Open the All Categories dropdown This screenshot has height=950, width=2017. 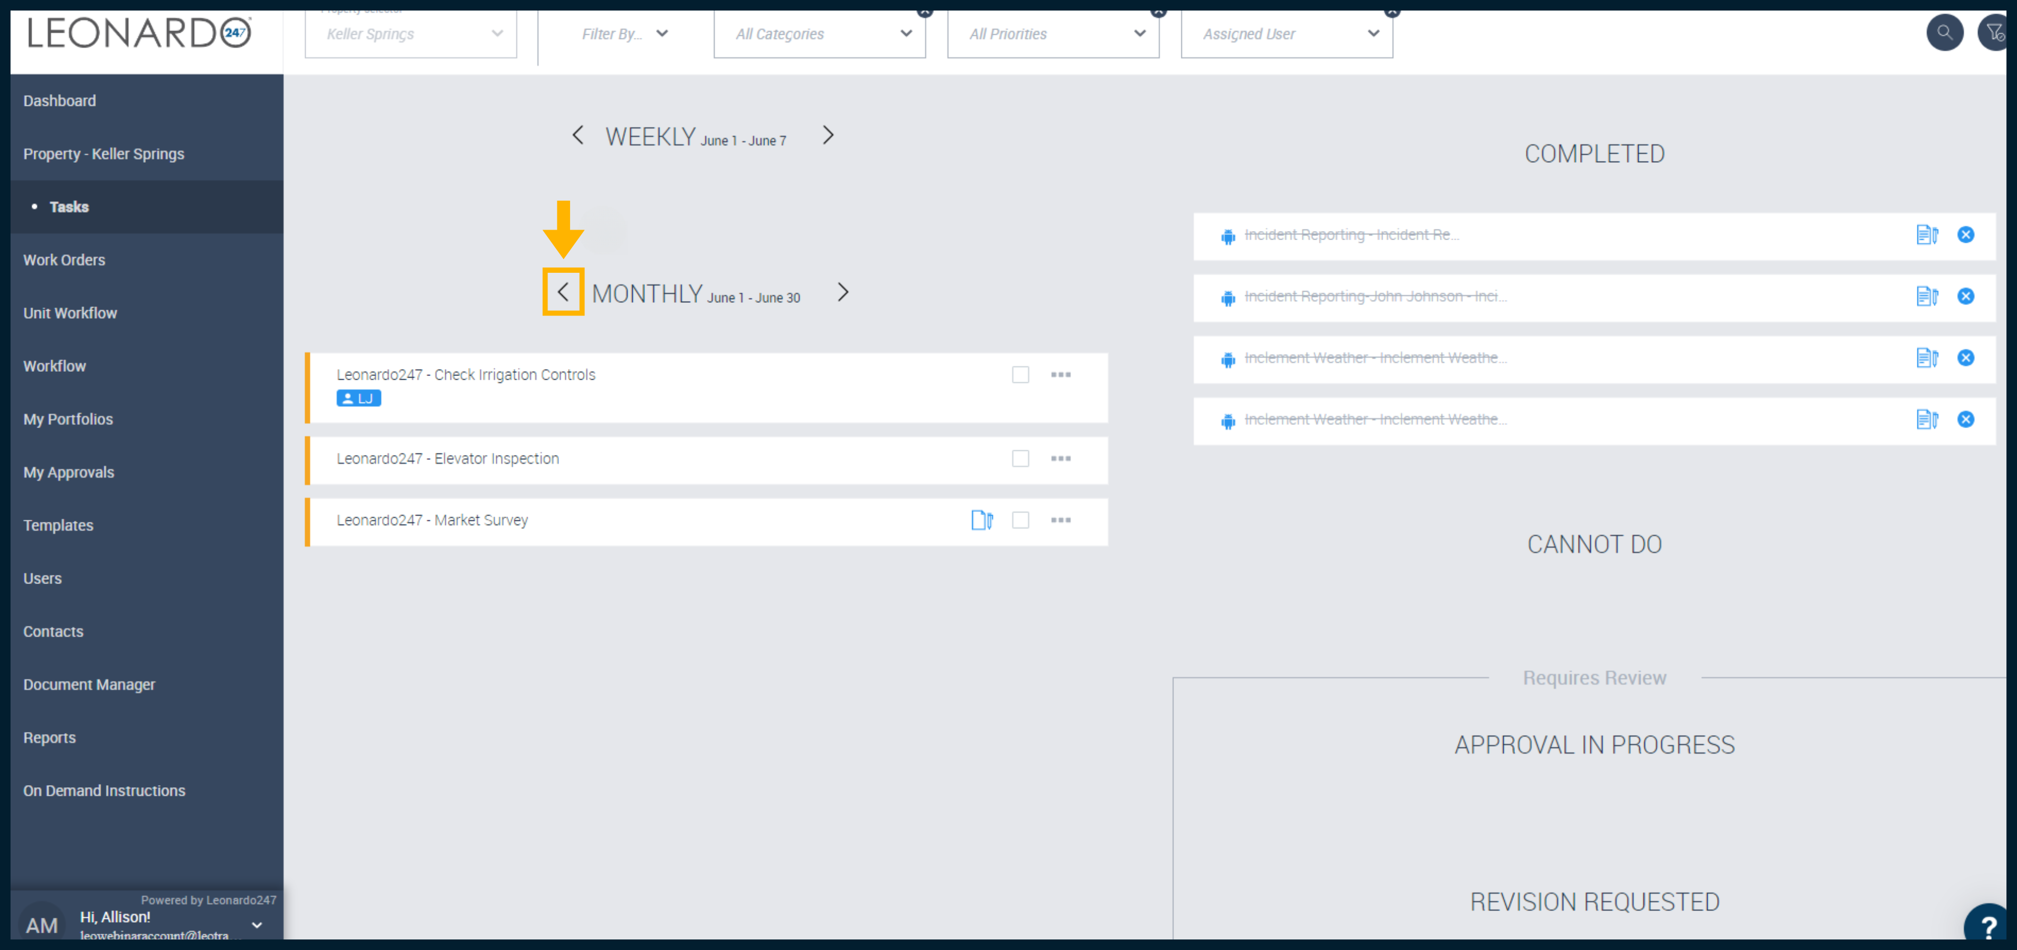coord(819,34)
